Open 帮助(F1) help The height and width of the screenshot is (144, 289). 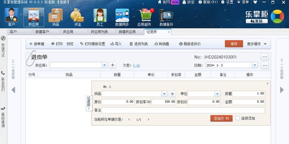208,2
